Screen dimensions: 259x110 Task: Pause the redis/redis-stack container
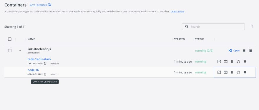[232, 61]
